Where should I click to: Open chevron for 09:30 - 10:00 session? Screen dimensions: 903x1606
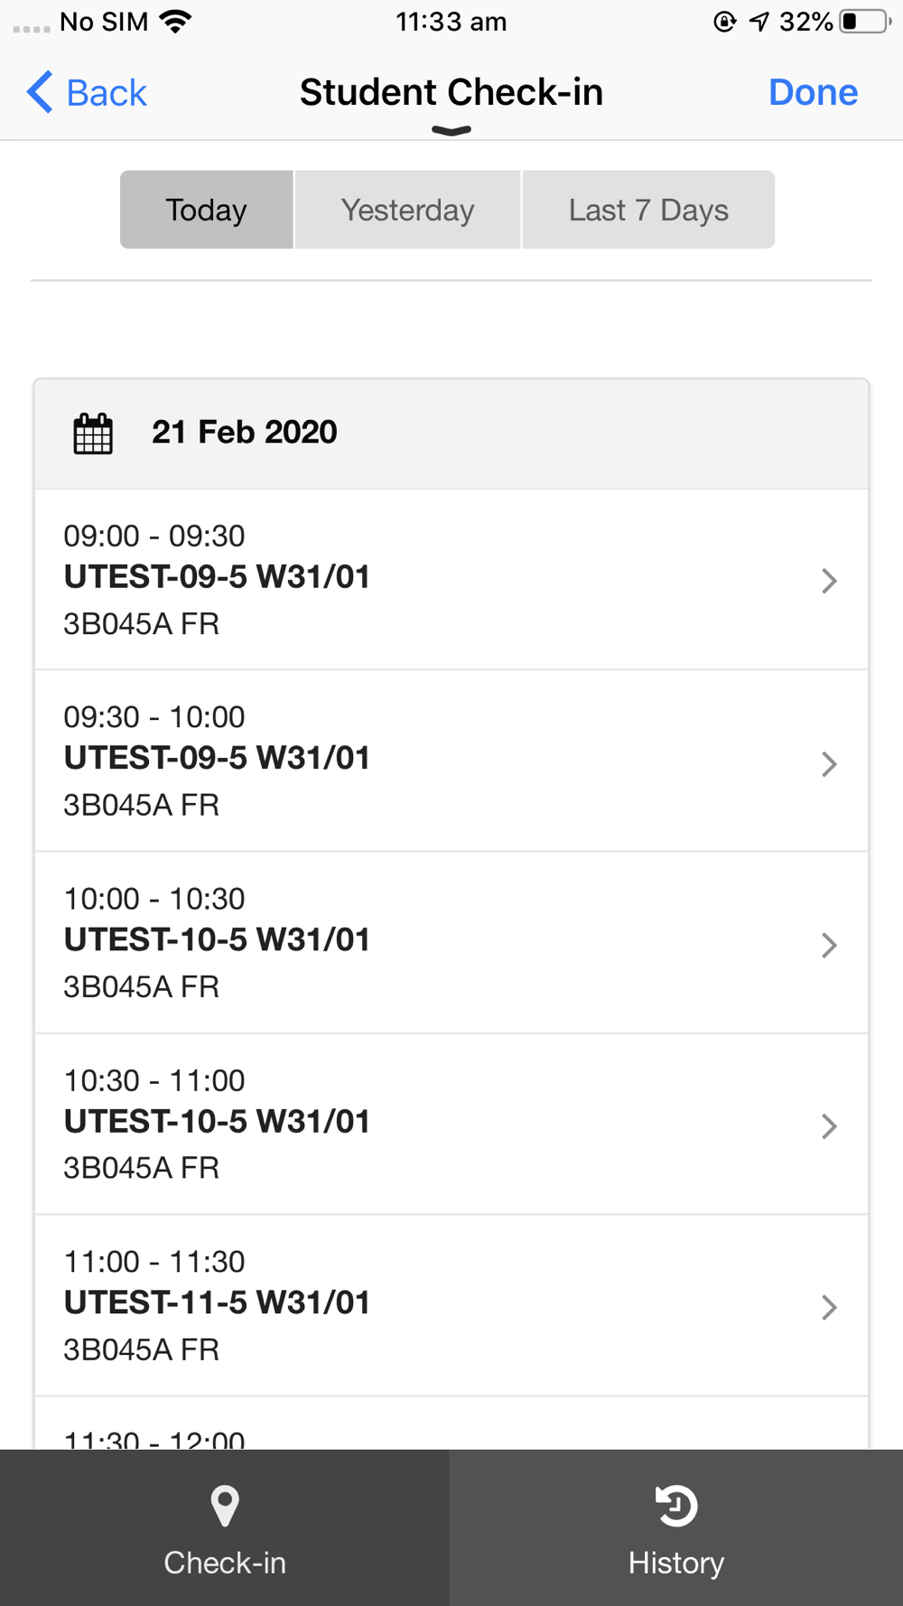(x=829, y=764)
